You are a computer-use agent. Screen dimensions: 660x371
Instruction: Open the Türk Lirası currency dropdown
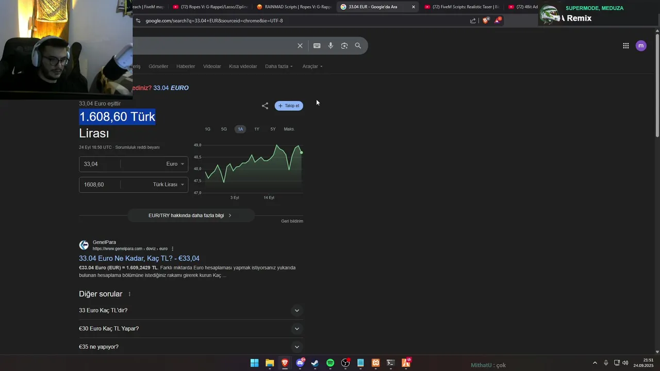pyautogui.click(x=169, y=184)
